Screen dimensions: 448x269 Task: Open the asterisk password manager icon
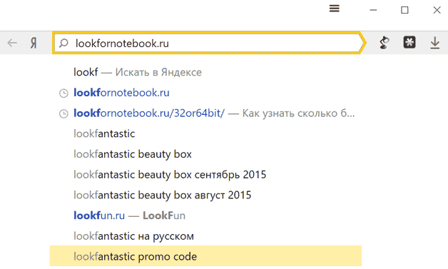(x=409, y=42)
